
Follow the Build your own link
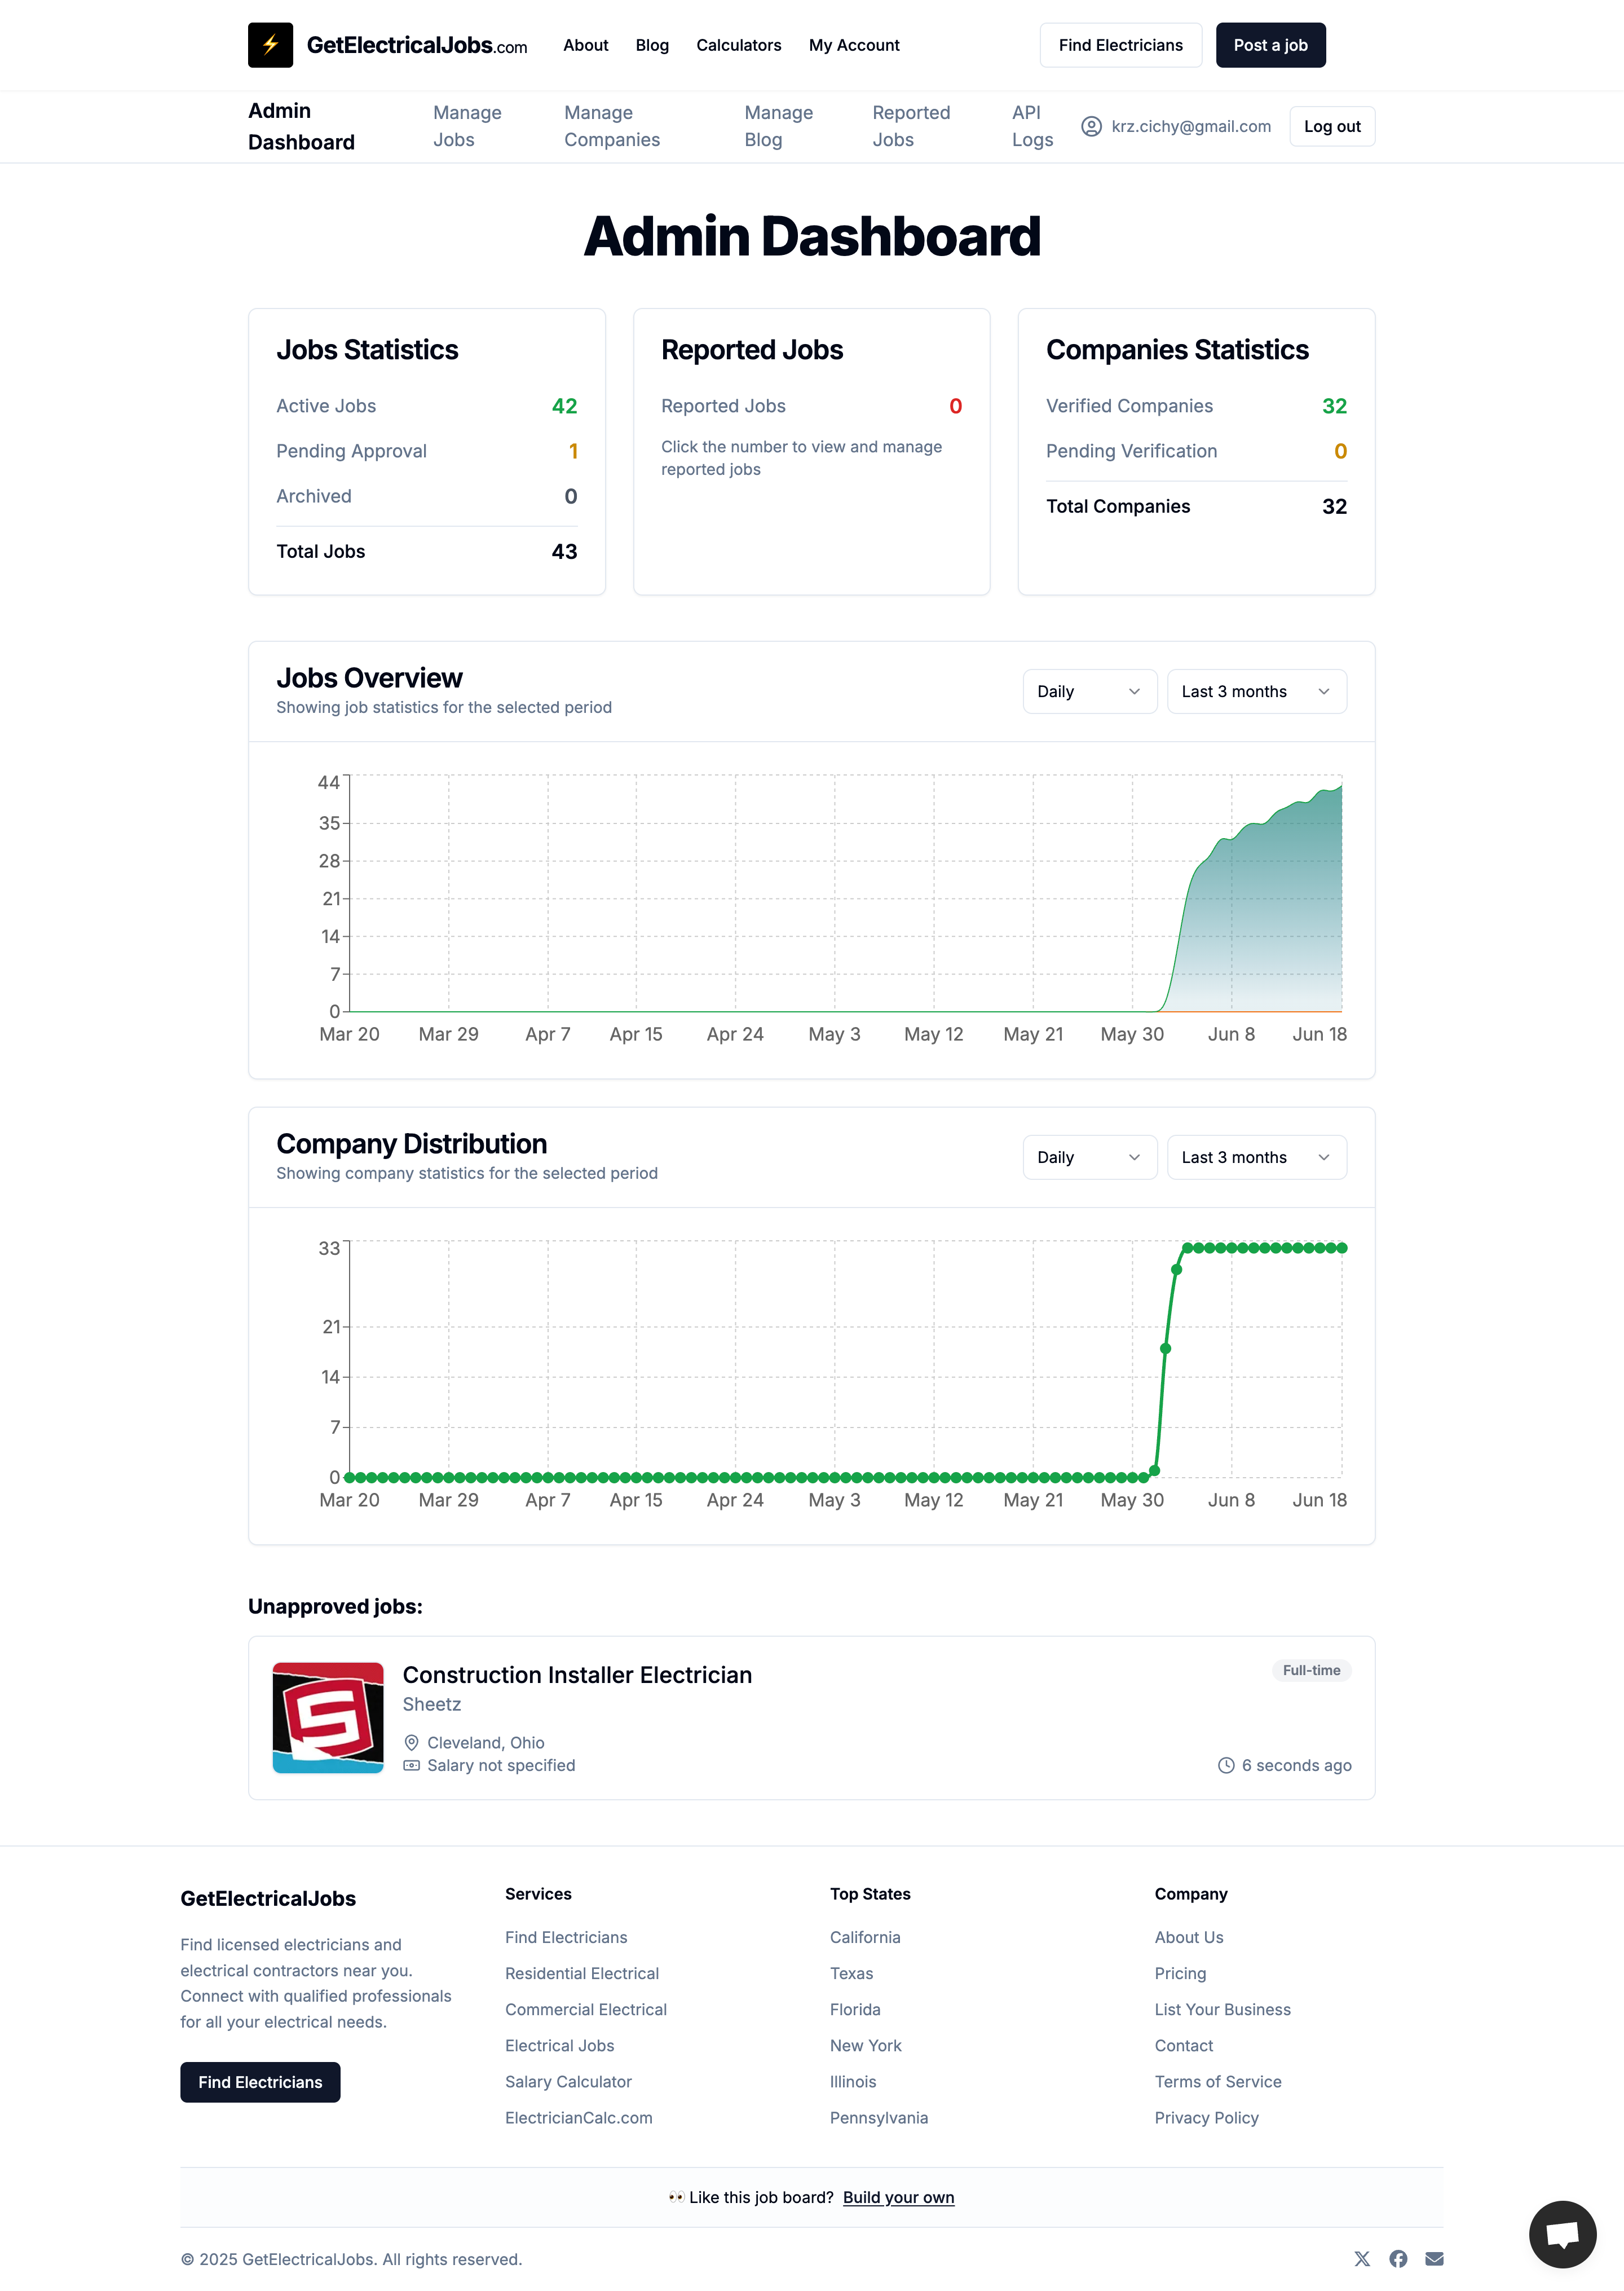pyautogui.click(x=898, y=2197)
